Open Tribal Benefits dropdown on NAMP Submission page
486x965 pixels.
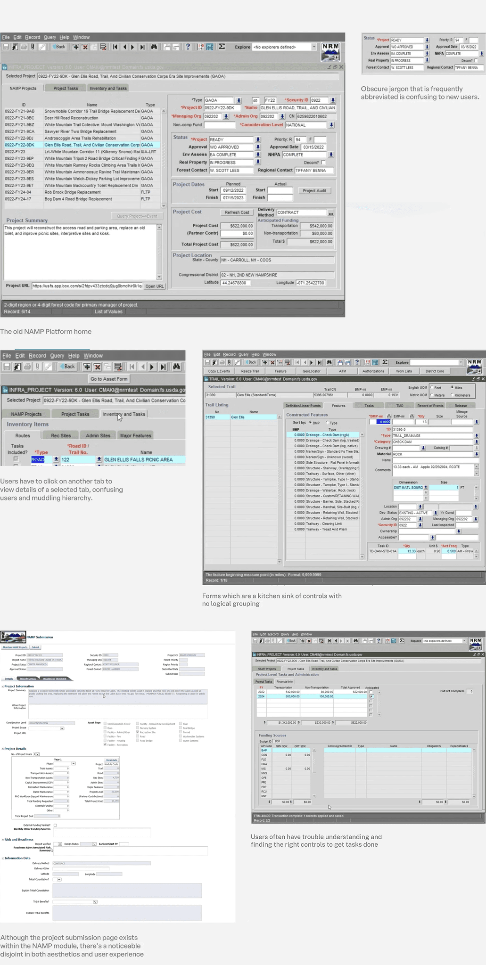click(x=95, y=902)
